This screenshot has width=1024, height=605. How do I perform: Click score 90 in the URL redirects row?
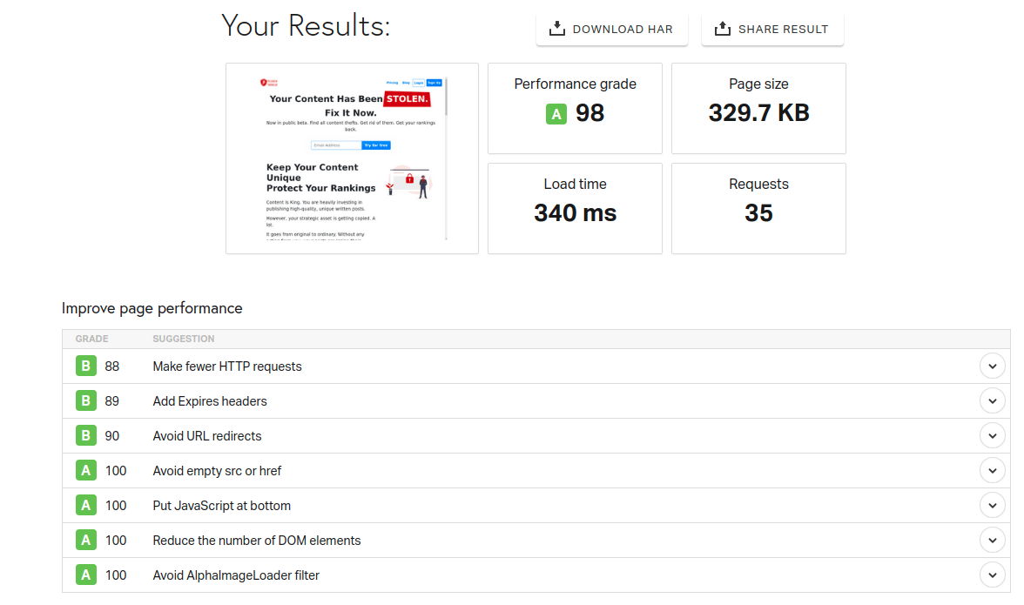coord(112,436)
